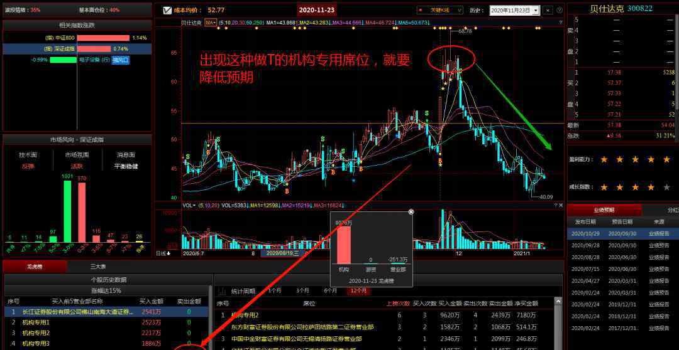Click the 300822 stock code
Viewport: 679px width, 350px height.
point(639,8)
